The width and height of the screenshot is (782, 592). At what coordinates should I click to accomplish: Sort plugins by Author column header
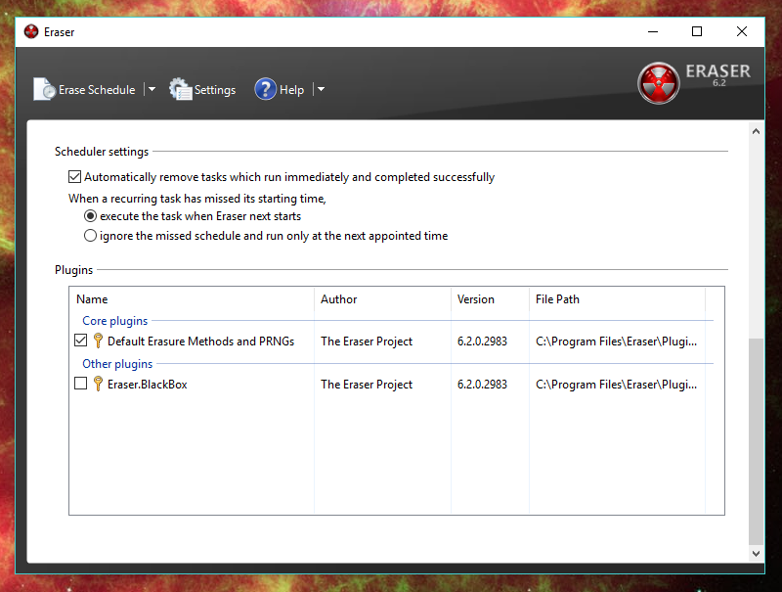382,299
